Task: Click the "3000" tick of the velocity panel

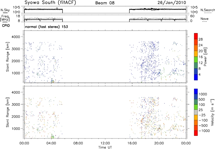Action: 16,104
